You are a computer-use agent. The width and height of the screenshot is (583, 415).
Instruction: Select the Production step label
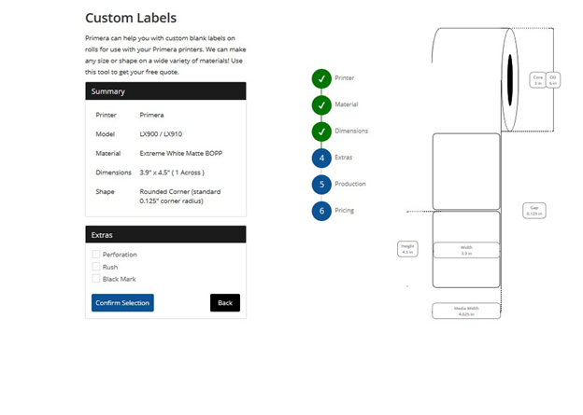[x=350, y=184]
